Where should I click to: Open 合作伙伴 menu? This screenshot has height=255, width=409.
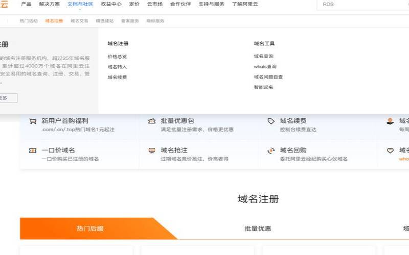(x=180, y=4)
